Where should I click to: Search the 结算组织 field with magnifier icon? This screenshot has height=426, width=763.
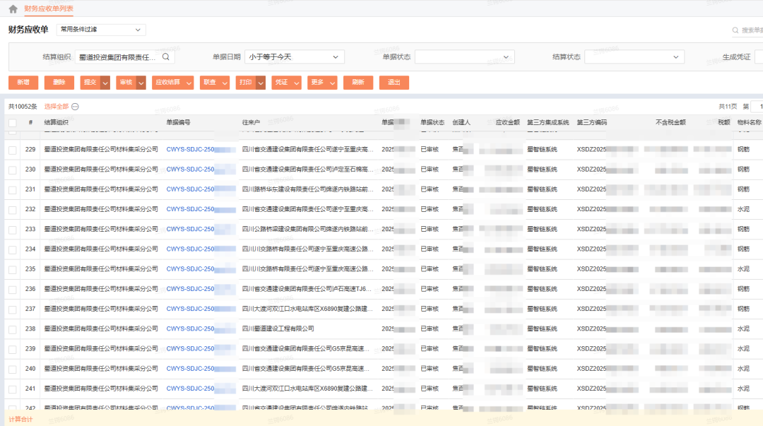pos(166,57)
